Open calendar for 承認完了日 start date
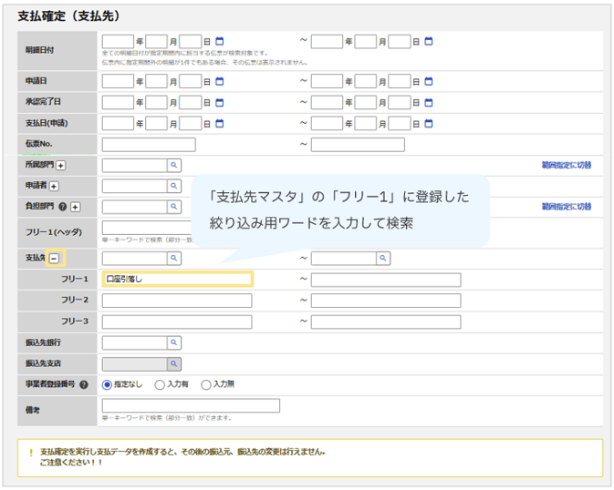The height and width of the screenshot is (490, 614). coord(220,102)
